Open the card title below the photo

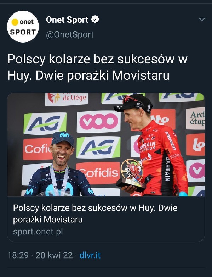point(95,214)
